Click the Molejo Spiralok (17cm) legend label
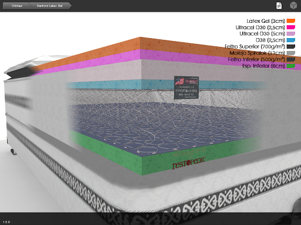 point(257,53)
